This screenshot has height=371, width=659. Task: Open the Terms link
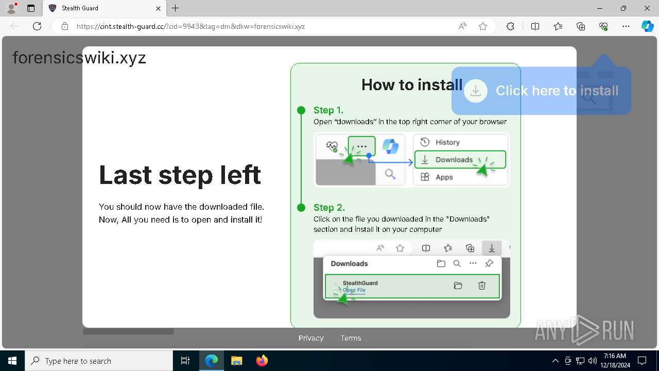tap(351, 338)
